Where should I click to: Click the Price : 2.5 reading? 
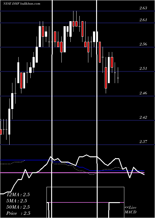18,213
